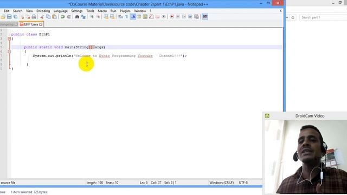Click the 'length : 190' status entry
Image resolution: width=347 pixels, height=195 pixels.
95,183
